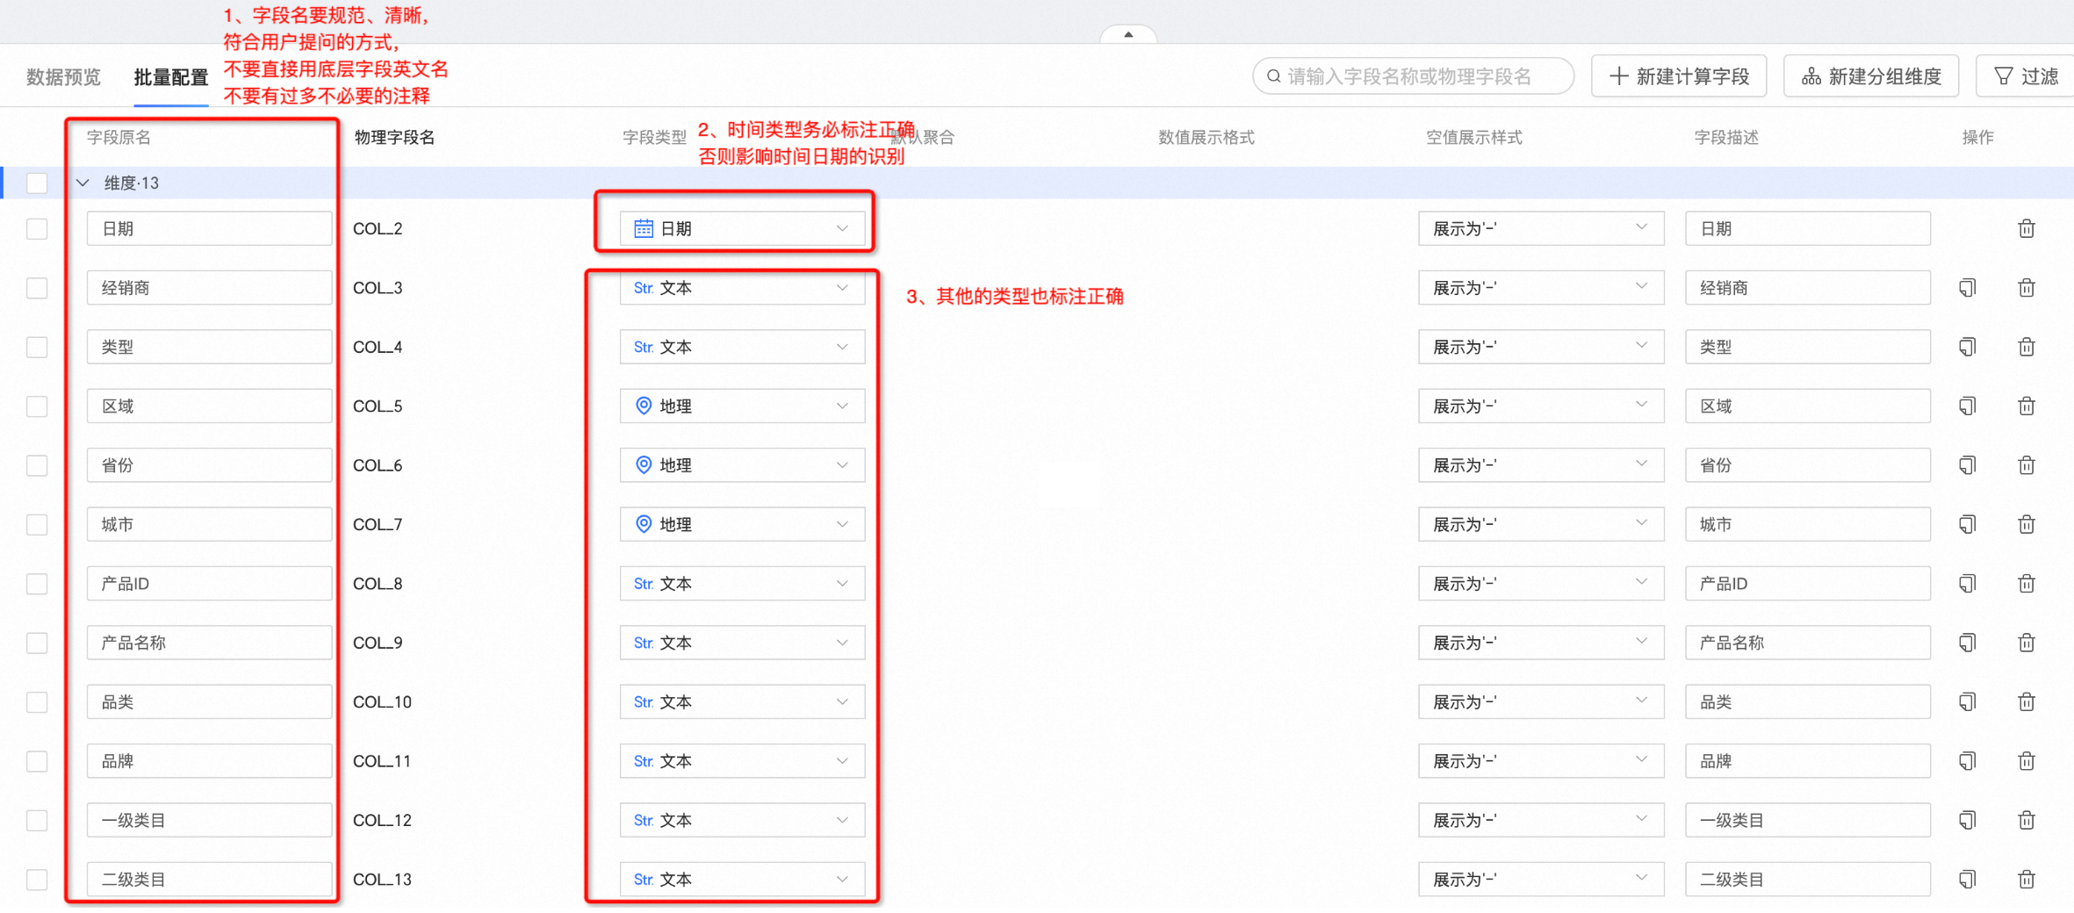This screenshot has width=2074, height=913.
Task: Check the 经销商 row checkbox
Action: [37, 287]
